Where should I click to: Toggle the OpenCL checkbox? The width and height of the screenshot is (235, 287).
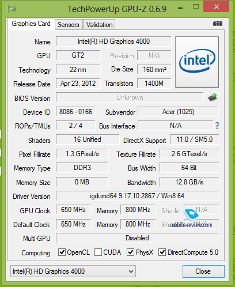62,252
